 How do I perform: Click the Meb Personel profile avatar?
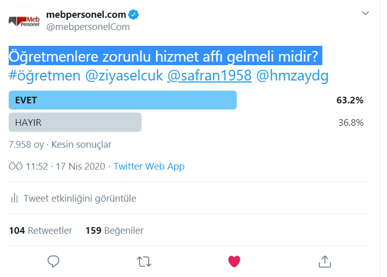[24, 21]
